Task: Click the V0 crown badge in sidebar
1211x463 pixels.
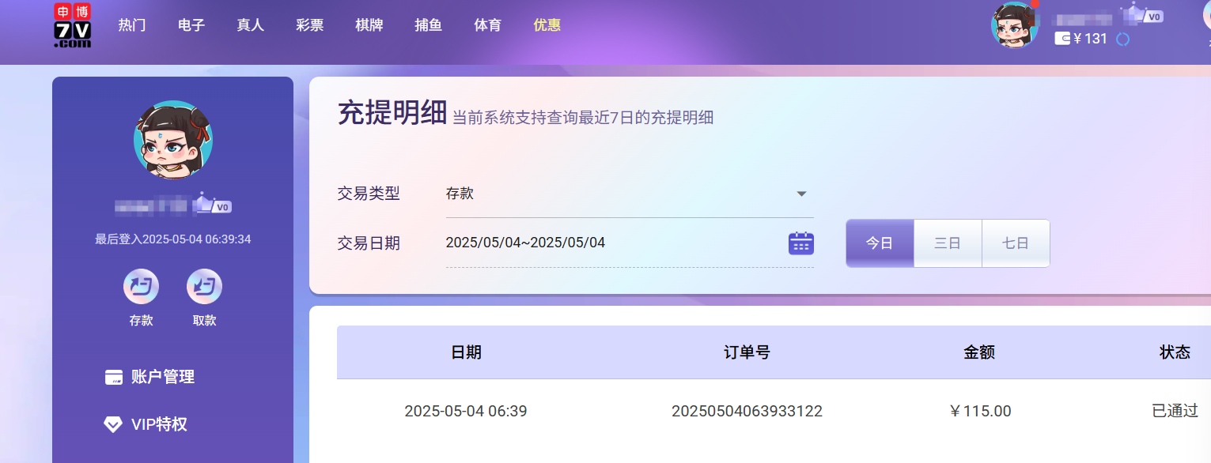Action: point(212,205)
